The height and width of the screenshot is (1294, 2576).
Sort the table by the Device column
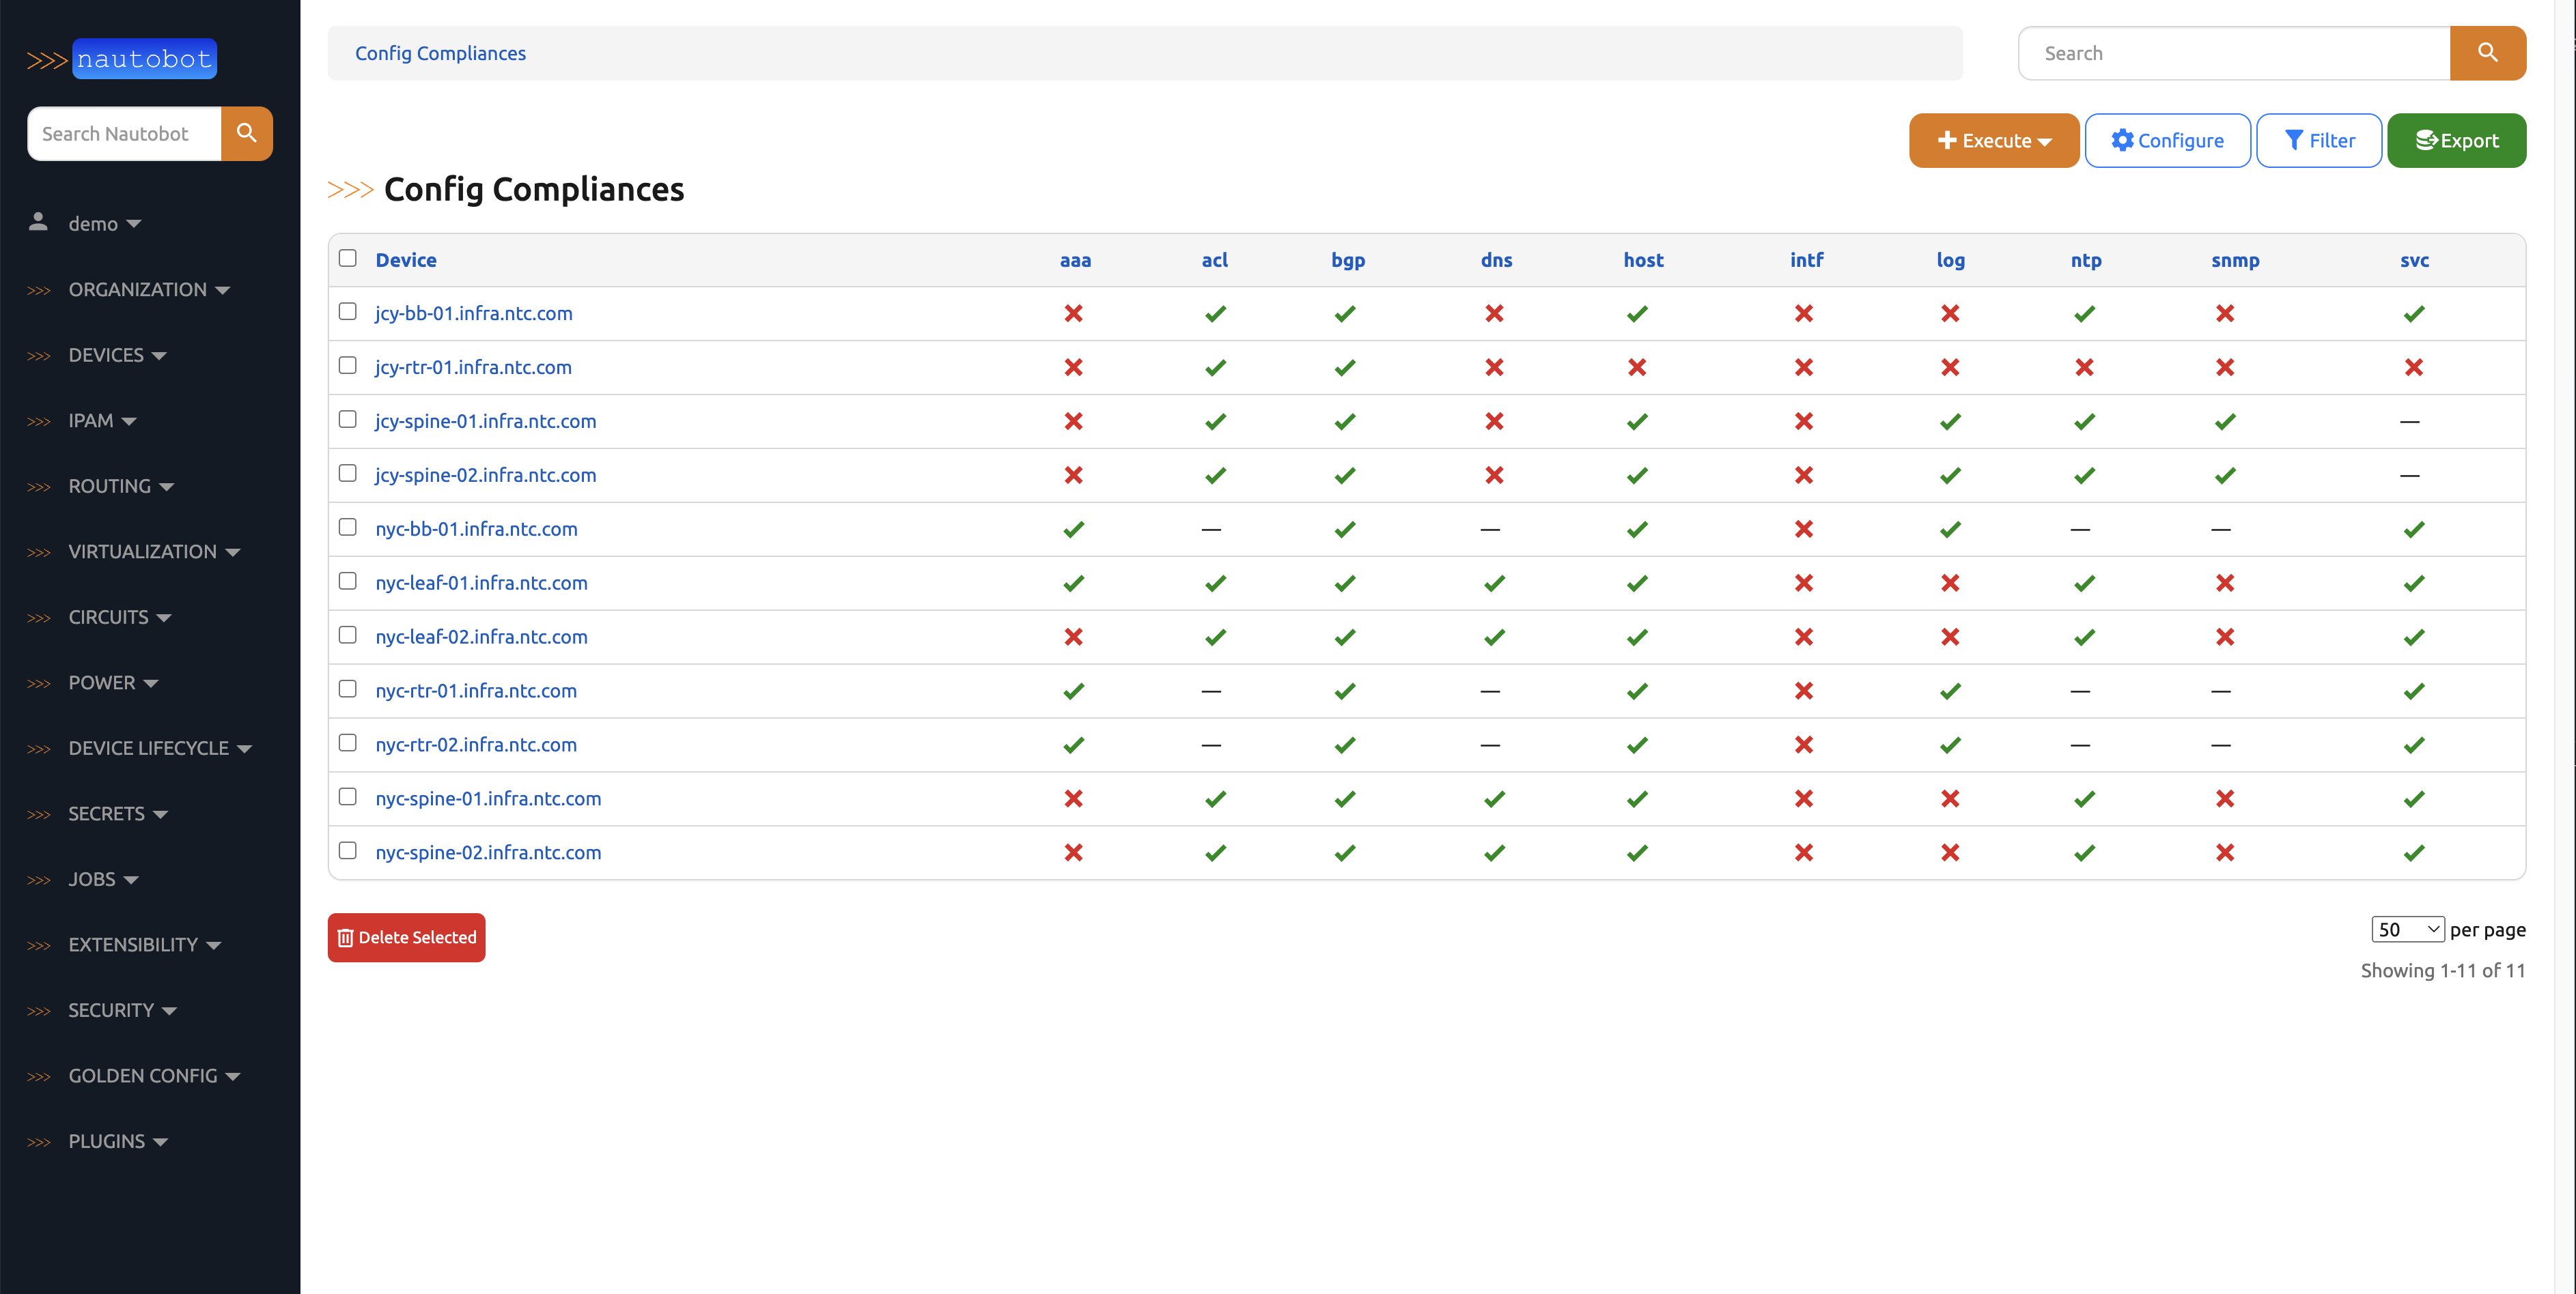(406, 259)
